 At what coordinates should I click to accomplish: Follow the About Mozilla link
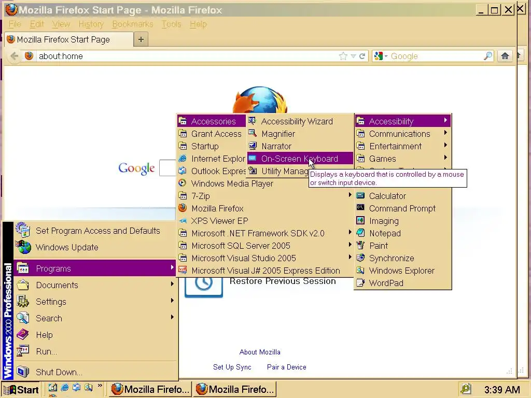(260, 352)
